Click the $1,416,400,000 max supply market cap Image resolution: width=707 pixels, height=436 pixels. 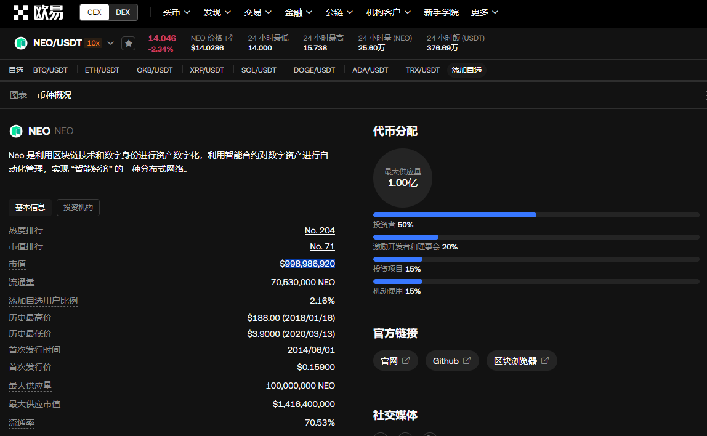(x=304, y=405)
